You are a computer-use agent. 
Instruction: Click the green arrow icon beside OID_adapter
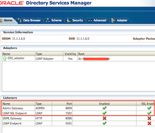(5, 58)
